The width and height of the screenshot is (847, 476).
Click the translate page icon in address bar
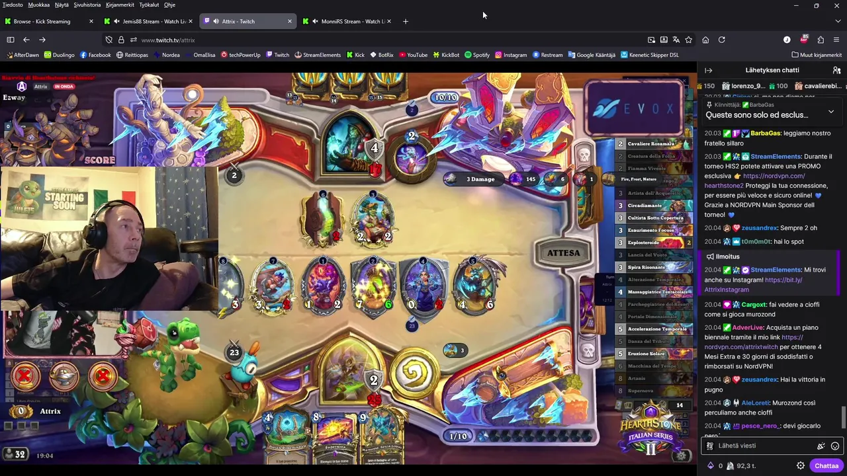click(676, 40)
